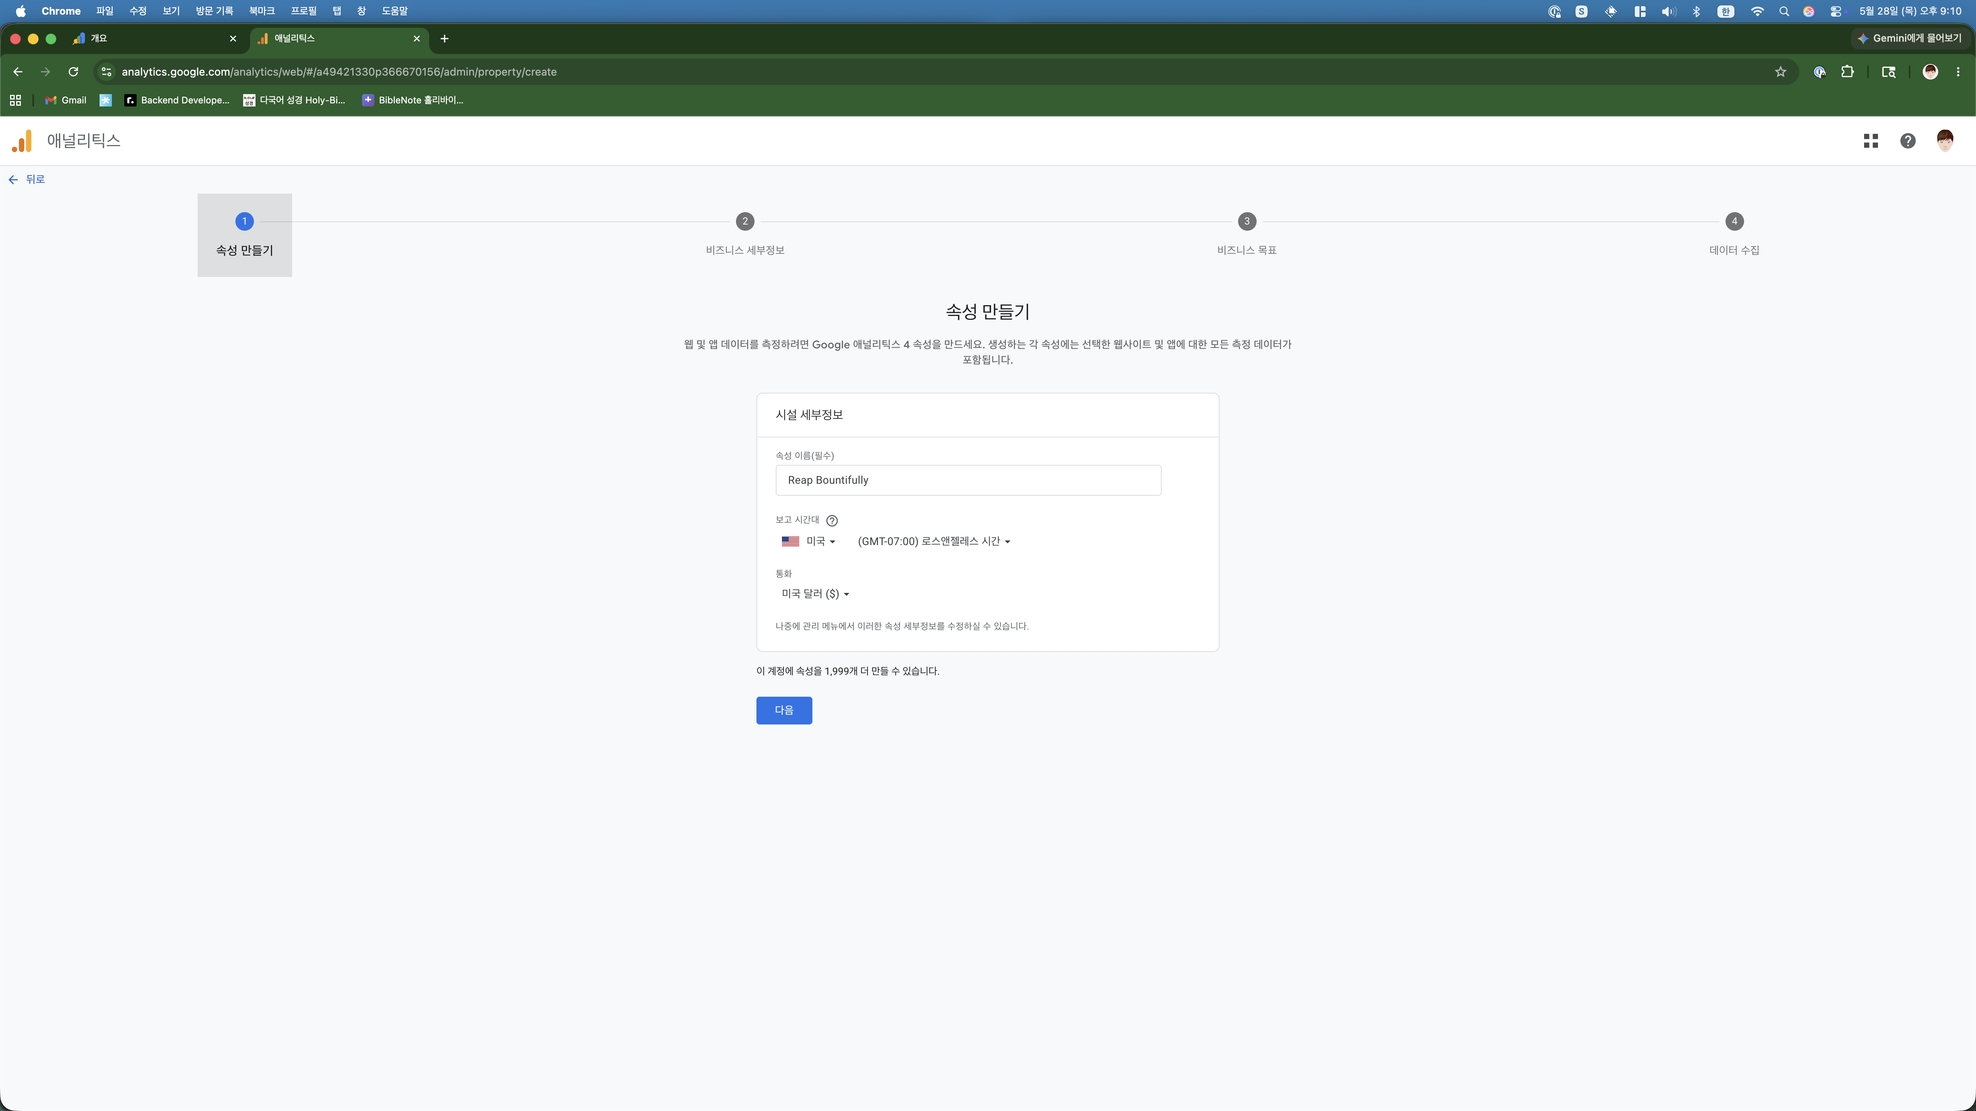
Task: Click the reporting time zone help icon
Action: point(832,521)
